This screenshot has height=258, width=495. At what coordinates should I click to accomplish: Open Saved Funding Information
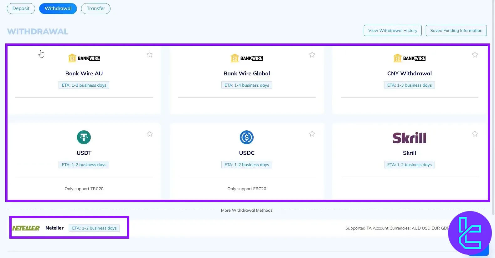[456, 30]
